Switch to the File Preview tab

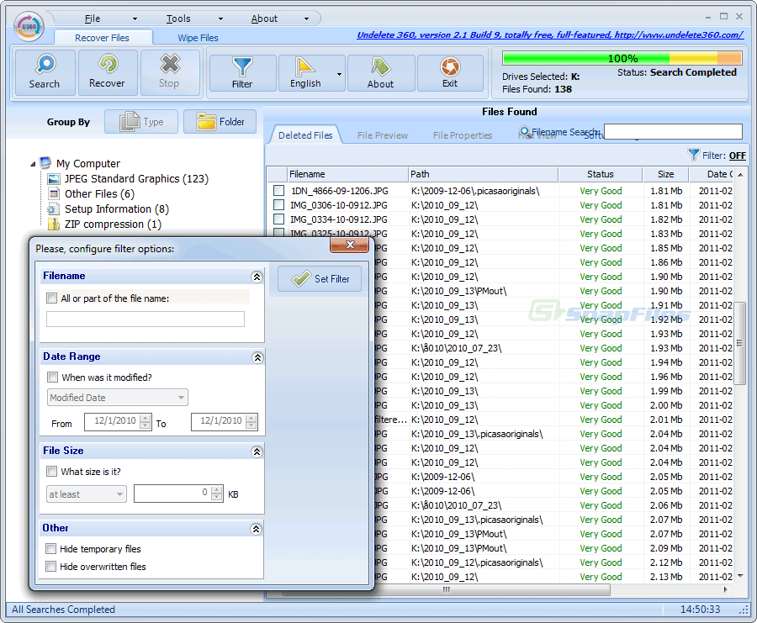point(383,135)
